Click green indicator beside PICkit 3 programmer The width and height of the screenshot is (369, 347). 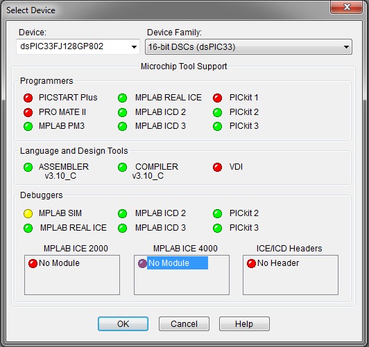[x=218, y=126]
